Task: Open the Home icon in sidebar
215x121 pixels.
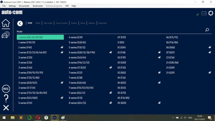Action: pos(6,23)
